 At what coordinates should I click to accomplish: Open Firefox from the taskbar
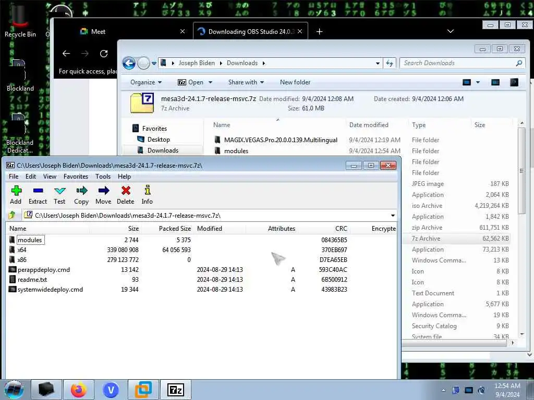[79, 390]
